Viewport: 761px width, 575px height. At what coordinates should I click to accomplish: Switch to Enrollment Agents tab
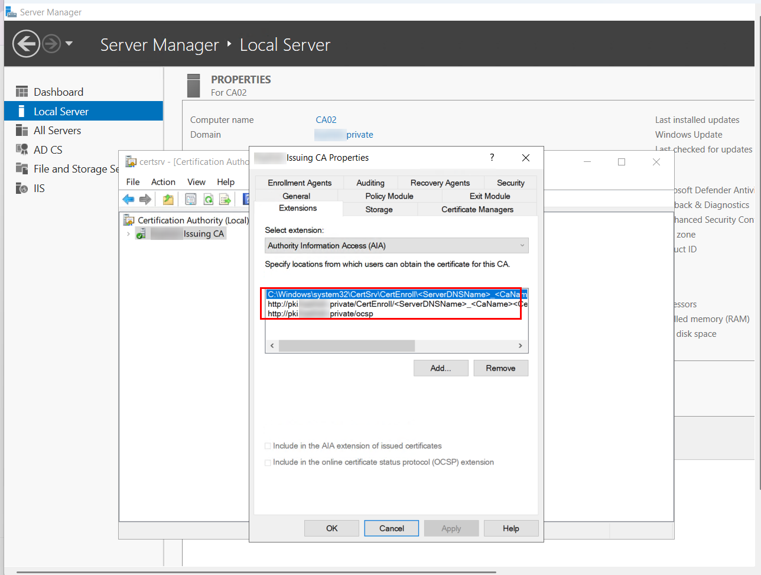click(300, 183)
